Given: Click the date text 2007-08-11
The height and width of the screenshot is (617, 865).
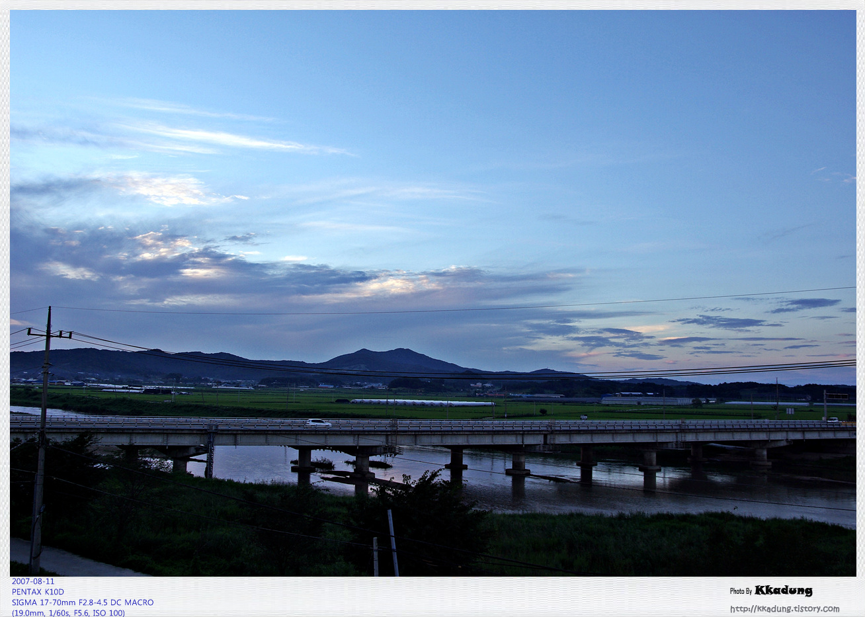Looking at the screenshot, I should point(33,581).
